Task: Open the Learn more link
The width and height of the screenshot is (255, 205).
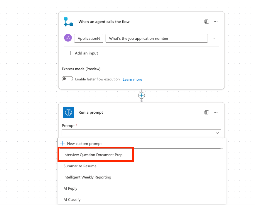Action: (132, 79)
